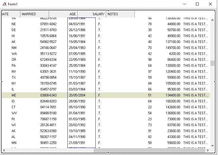Select the RI state cell
The height and width of the screenshot is (155, 218).
13,119
